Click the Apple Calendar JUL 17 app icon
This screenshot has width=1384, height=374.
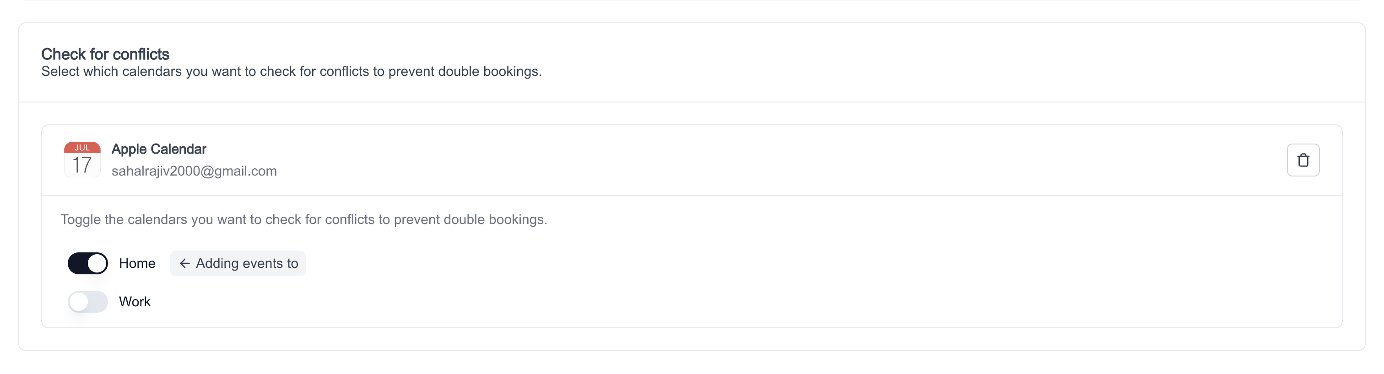point(82,160)
